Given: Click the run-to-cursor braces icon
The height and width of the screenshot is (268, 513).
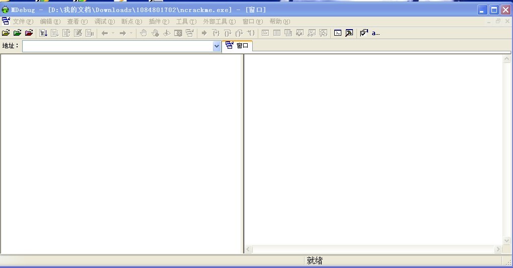Looking at the screenshot, I should pos(251,33).
